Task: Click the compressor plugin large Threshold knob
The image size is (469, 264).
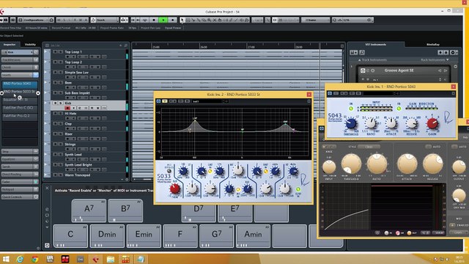Action: coord(351,164)
